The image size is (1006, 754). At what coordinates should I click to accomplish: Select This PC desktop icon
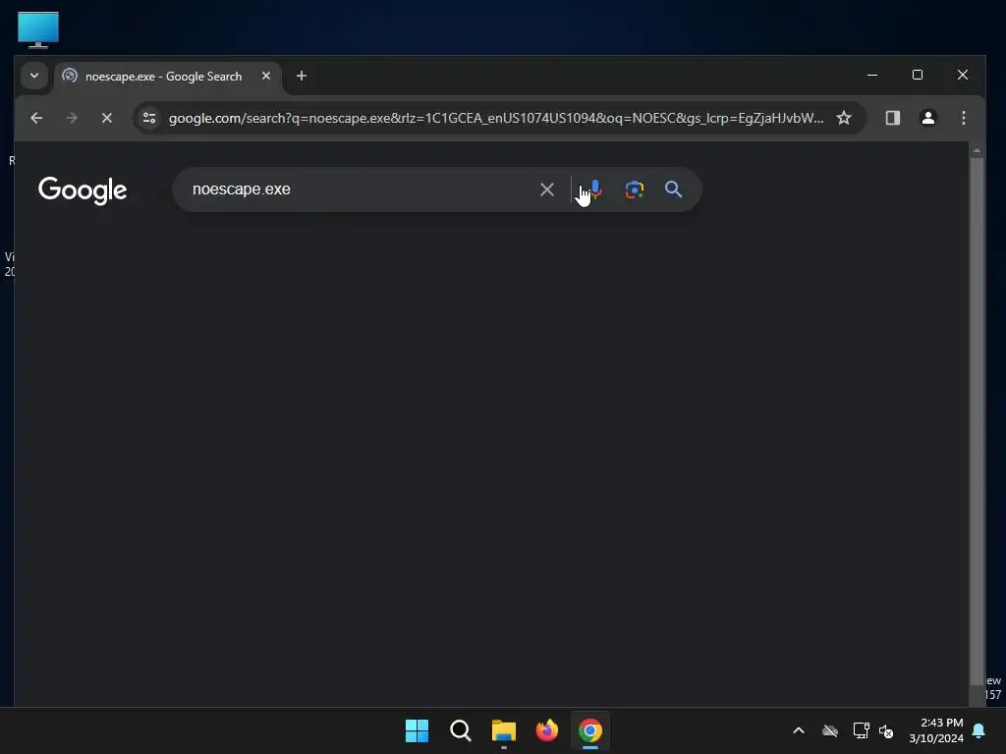click(x=38, y=29)
